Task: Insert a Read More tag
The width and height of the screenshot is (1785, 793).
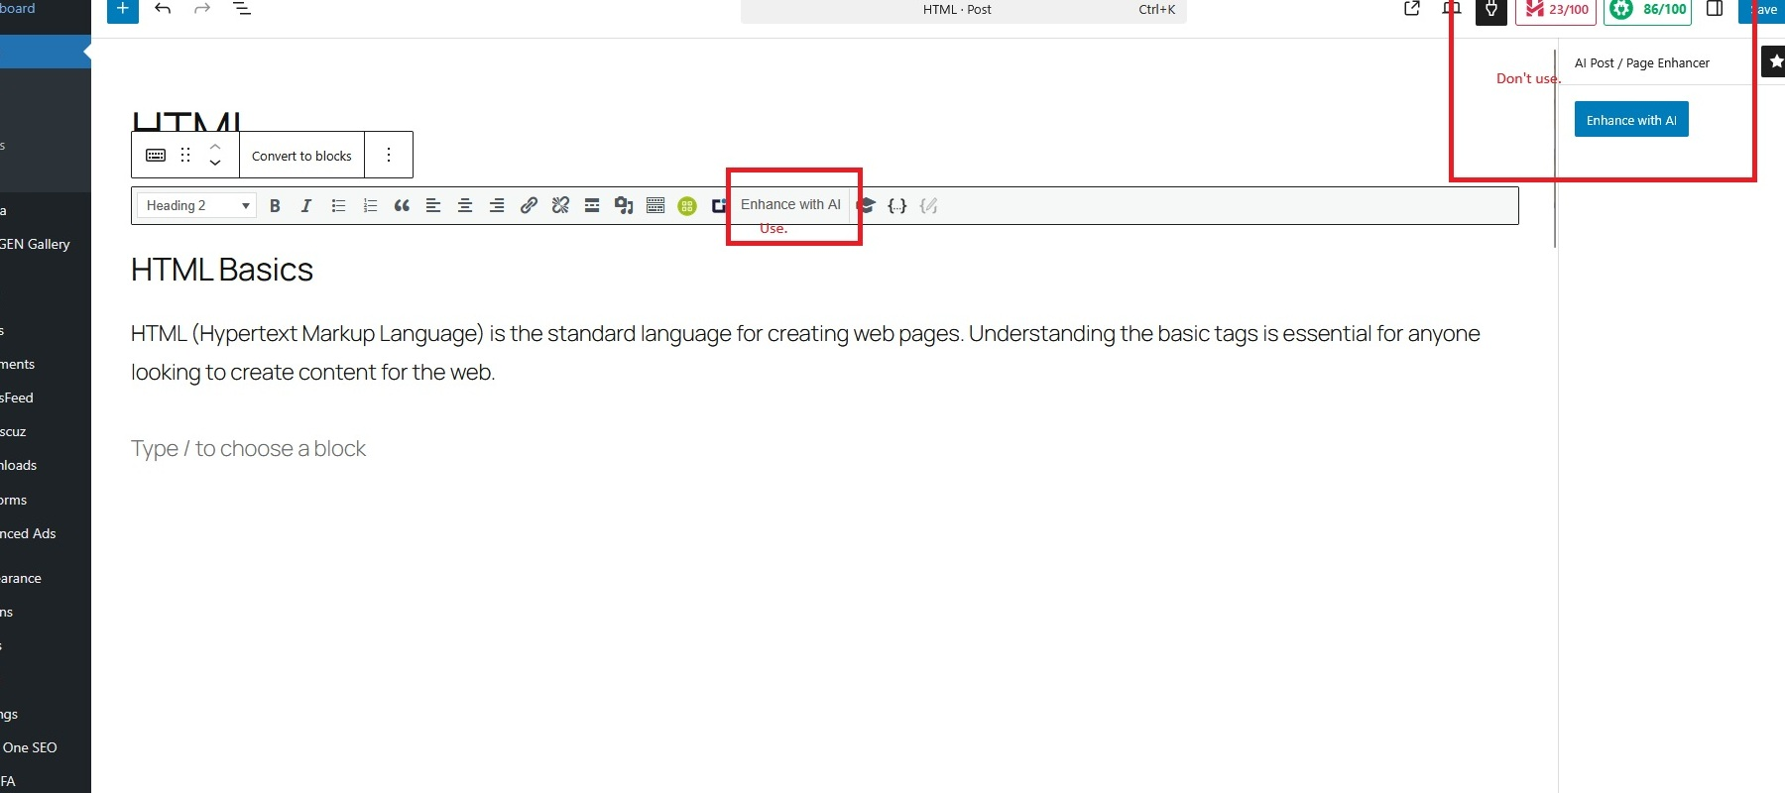Action: click(592, 206)
